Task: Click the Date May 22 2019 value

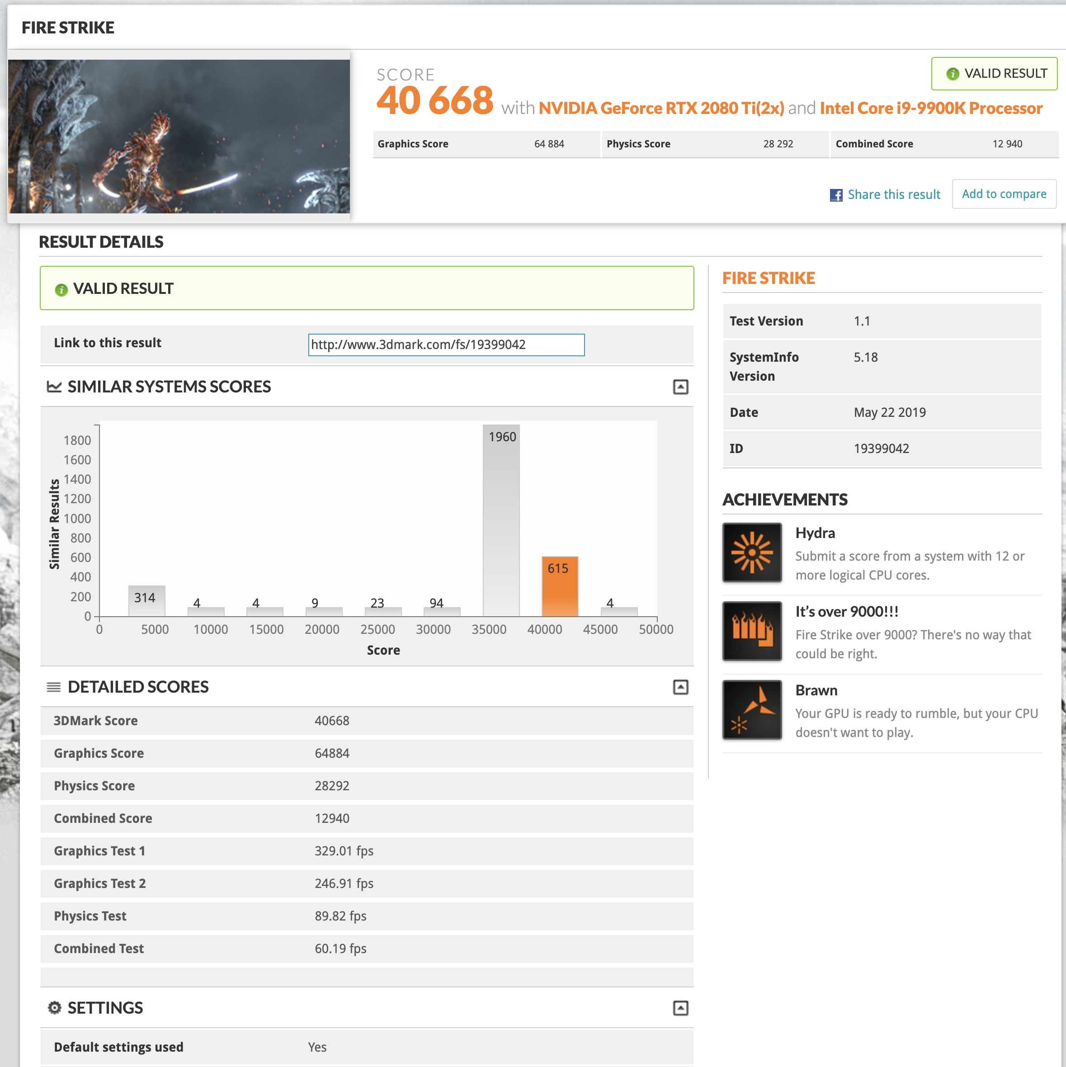Action: click(x=890, y=412)
